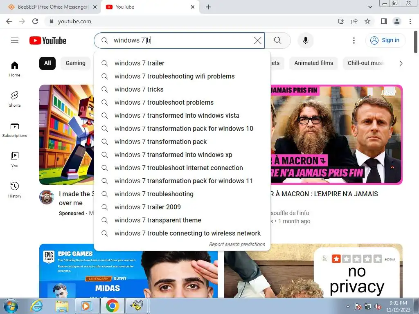This screenshot has width=419, height=314.
Task: Choose windows 7 troubleshoot internet connection
Action: coord(182,168)
